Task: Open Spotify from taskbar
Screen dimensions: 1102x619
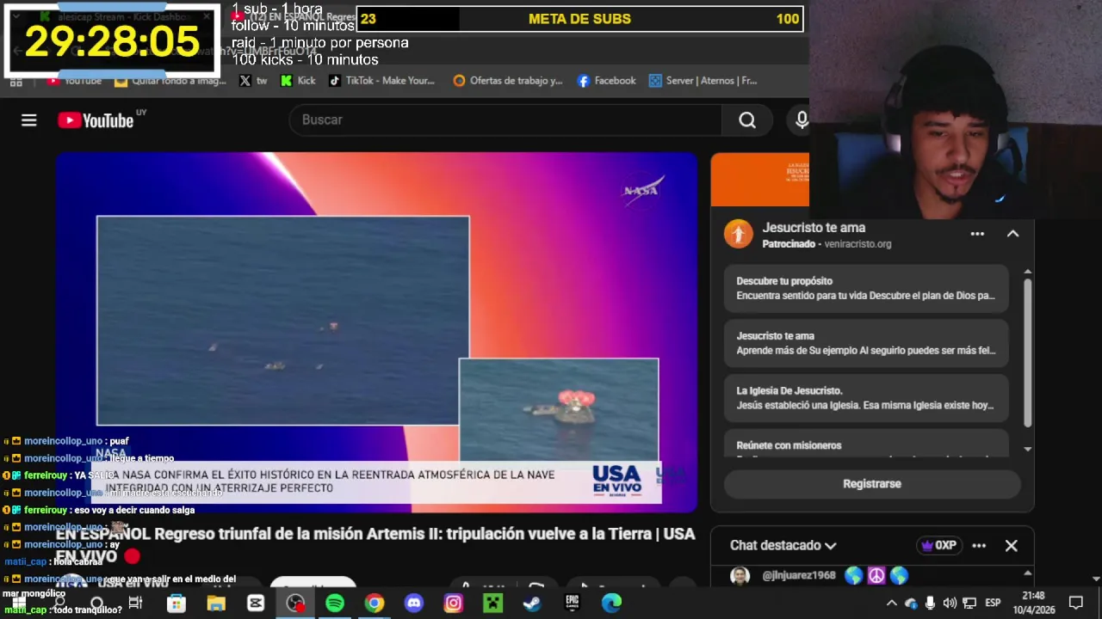Action: pyautogui.click(x=335, y=604)
